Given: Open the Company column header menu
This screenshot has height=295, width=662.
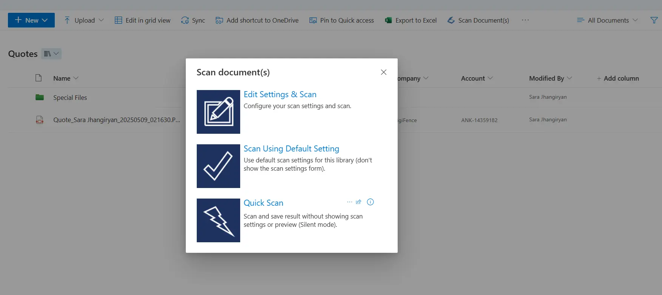Looking at the screenshot, I should click(x=413, y=78).
